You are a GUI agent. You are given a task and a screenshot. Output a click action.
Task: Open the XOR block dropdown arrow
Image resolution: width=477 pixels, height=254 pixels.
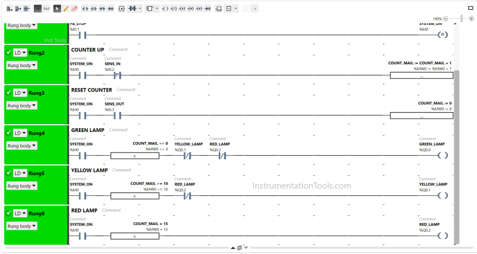140,9
